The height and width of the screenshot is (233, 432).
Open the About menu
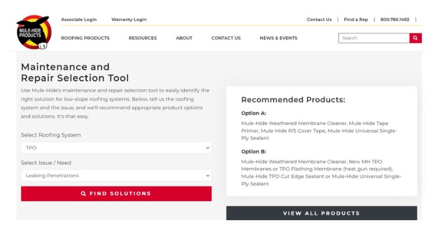[184, 38]
